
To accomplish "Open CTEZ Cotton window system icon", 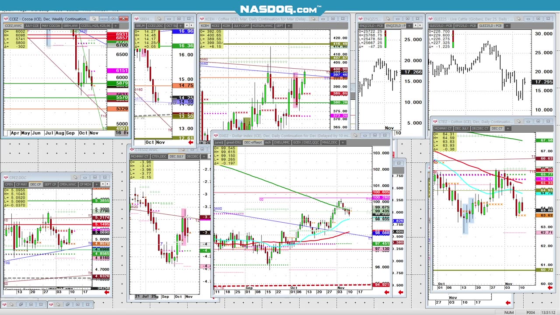I will tap(435, 121).
